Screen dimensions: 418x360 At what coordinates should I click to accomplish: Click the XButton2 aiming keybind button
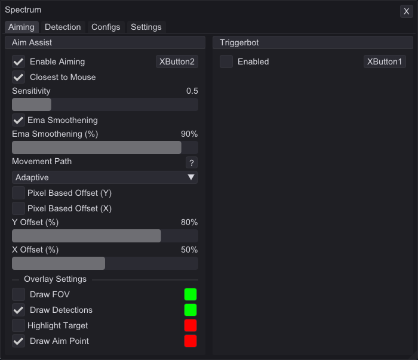177,61
